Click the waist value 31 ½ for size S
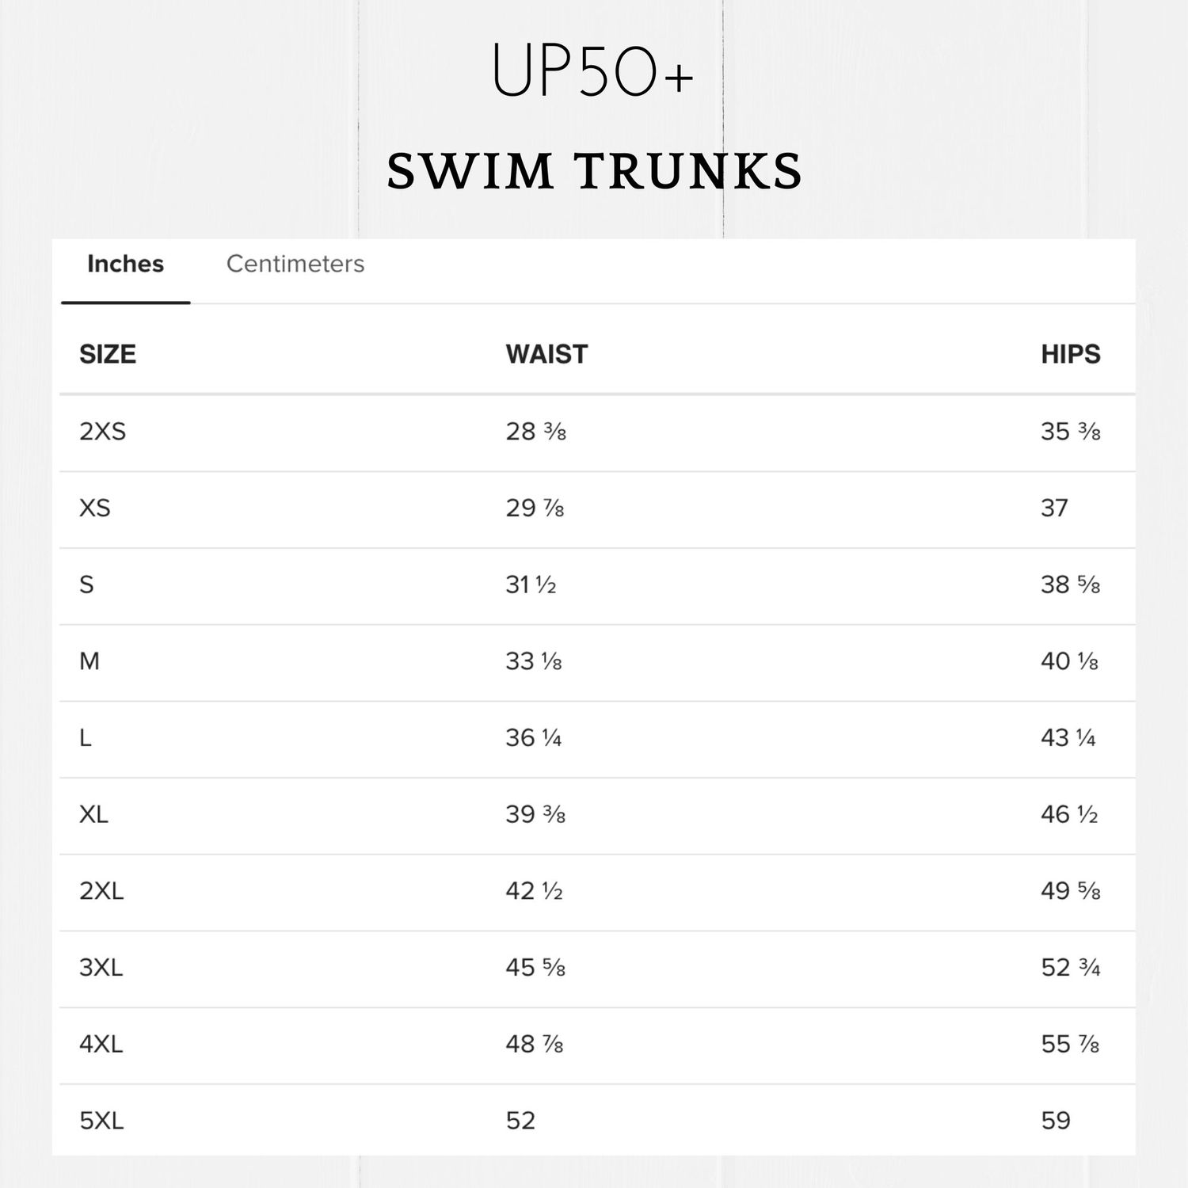Viewport: 1188px width, 1188px height. [x=531, y=584]
